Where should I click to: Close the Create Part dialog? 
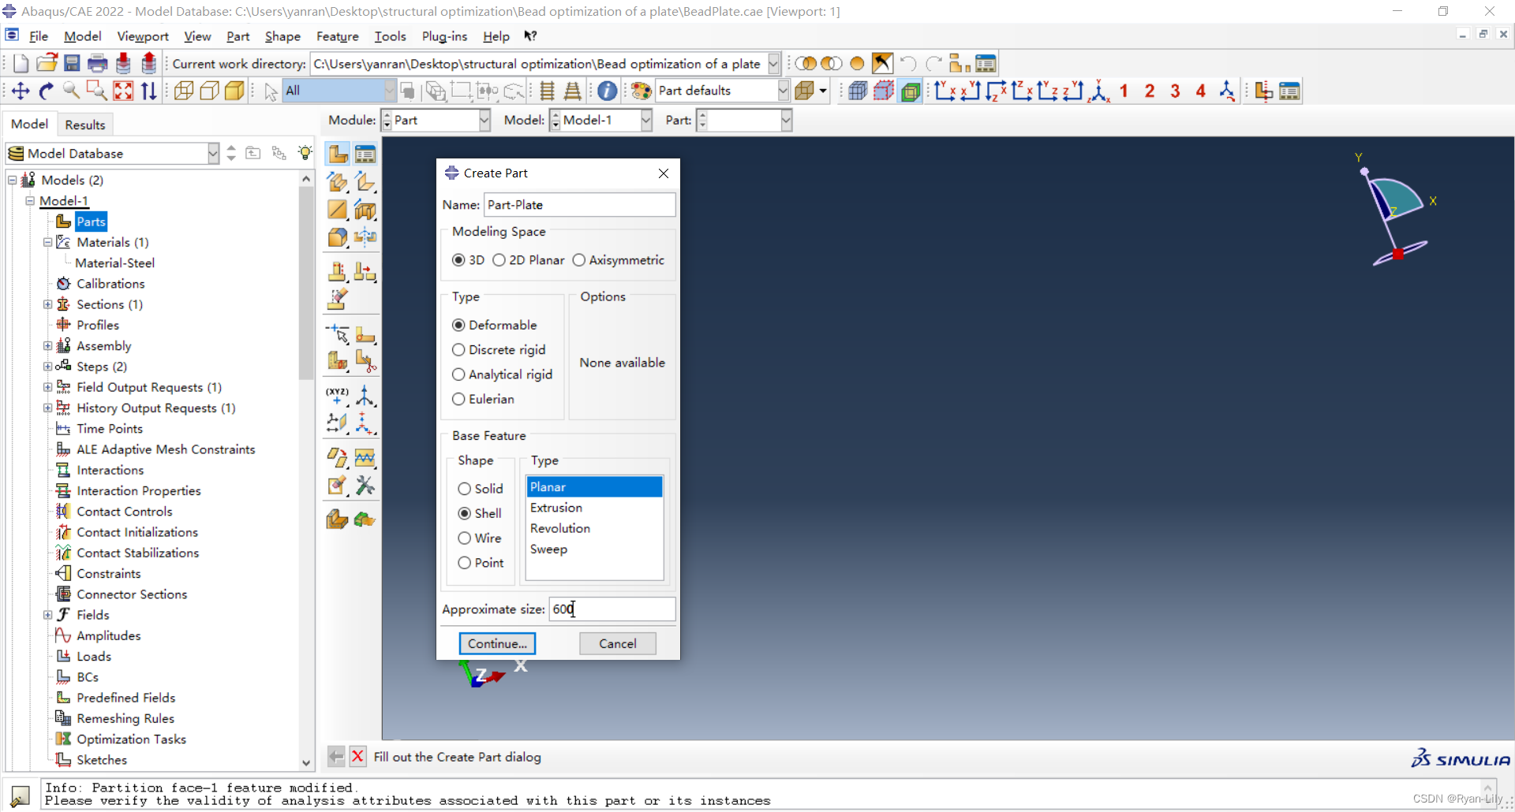tap(664, 173)
